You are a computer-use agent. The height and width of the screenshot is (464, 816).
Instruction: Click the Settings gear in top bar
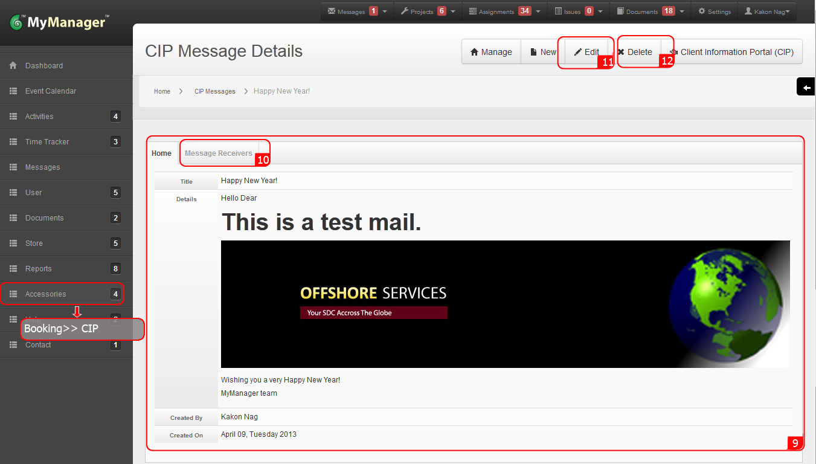click(702, 11)
